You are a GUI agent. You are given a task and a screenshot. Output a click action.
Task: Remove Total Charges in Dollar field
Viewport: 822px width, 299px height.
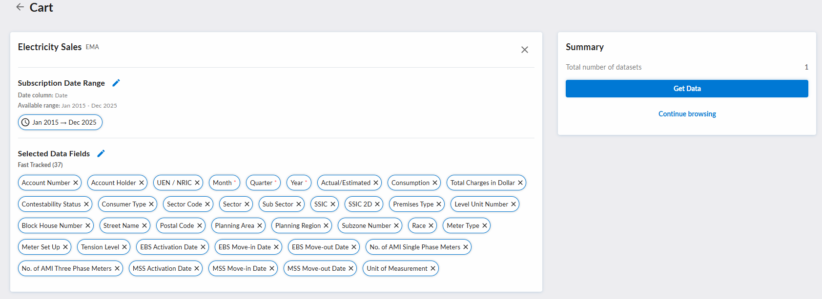(520, 183)
